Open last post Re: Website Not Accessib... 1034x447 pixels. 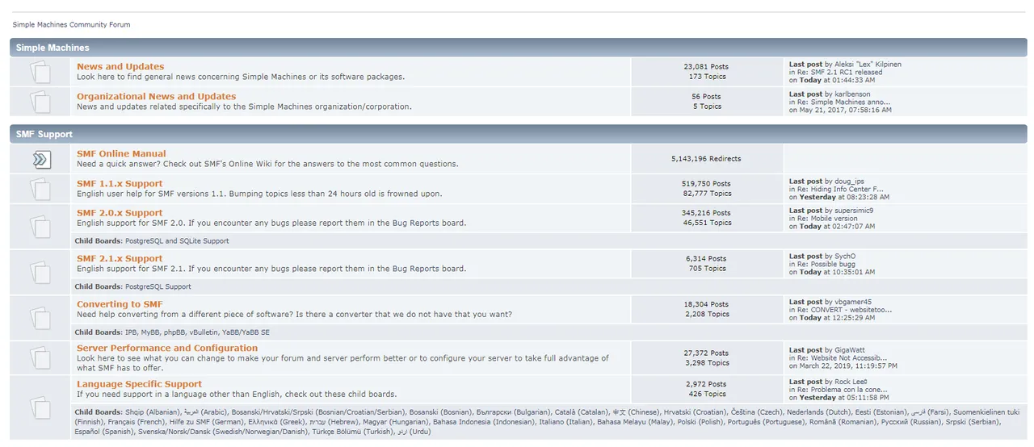pyautogui.click(x=843, y=357)
